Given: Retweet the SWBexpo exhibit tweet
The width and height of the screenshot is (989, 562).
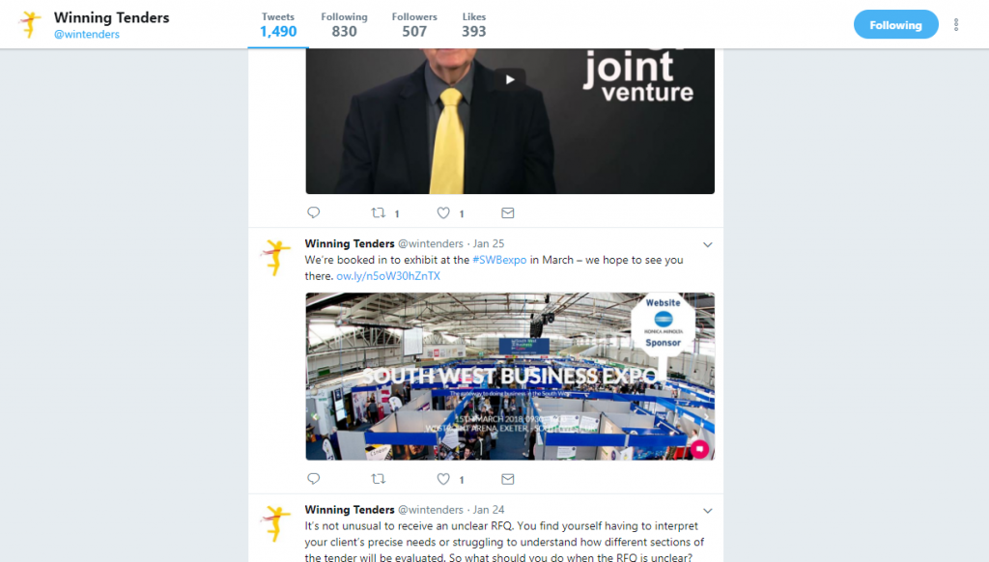Looking at the screenshot, I should (379, 479).
